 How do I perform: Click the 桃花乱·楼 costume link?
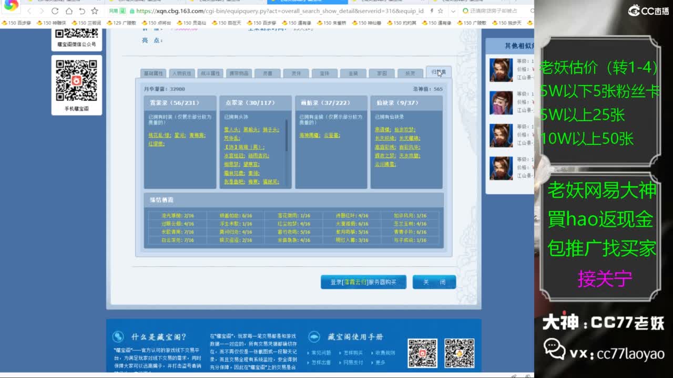tap(160, 135)
